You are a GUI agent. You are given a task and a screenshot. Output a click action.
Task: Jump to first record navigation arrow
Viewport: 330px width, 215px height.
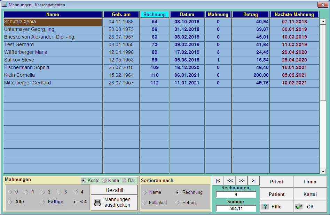click(x=218, y=181)
